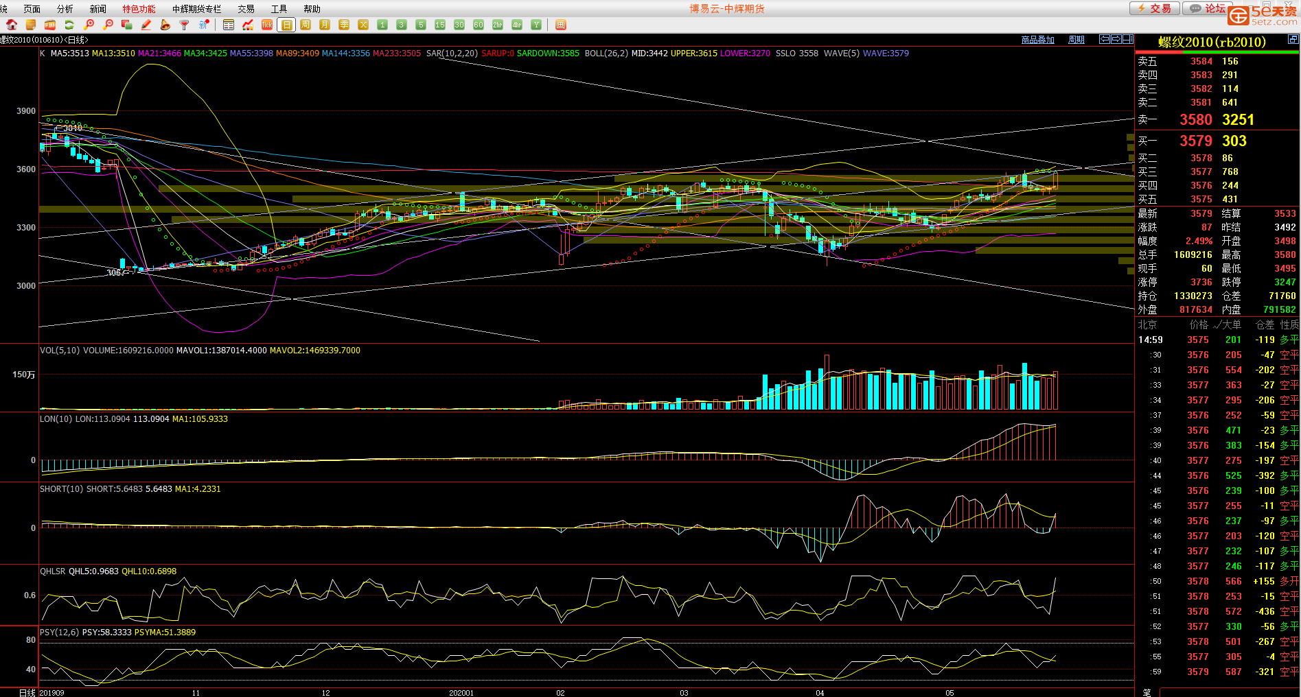The width and height of the screenshot is (1301, 697).
Task: Select buy-one price 3579
Action: click(x=1196, y=141)
